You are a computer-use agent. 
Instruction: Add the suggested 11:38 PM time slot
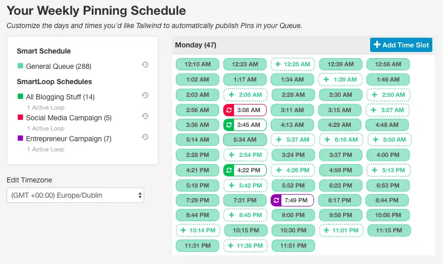(x=245, y=246)
